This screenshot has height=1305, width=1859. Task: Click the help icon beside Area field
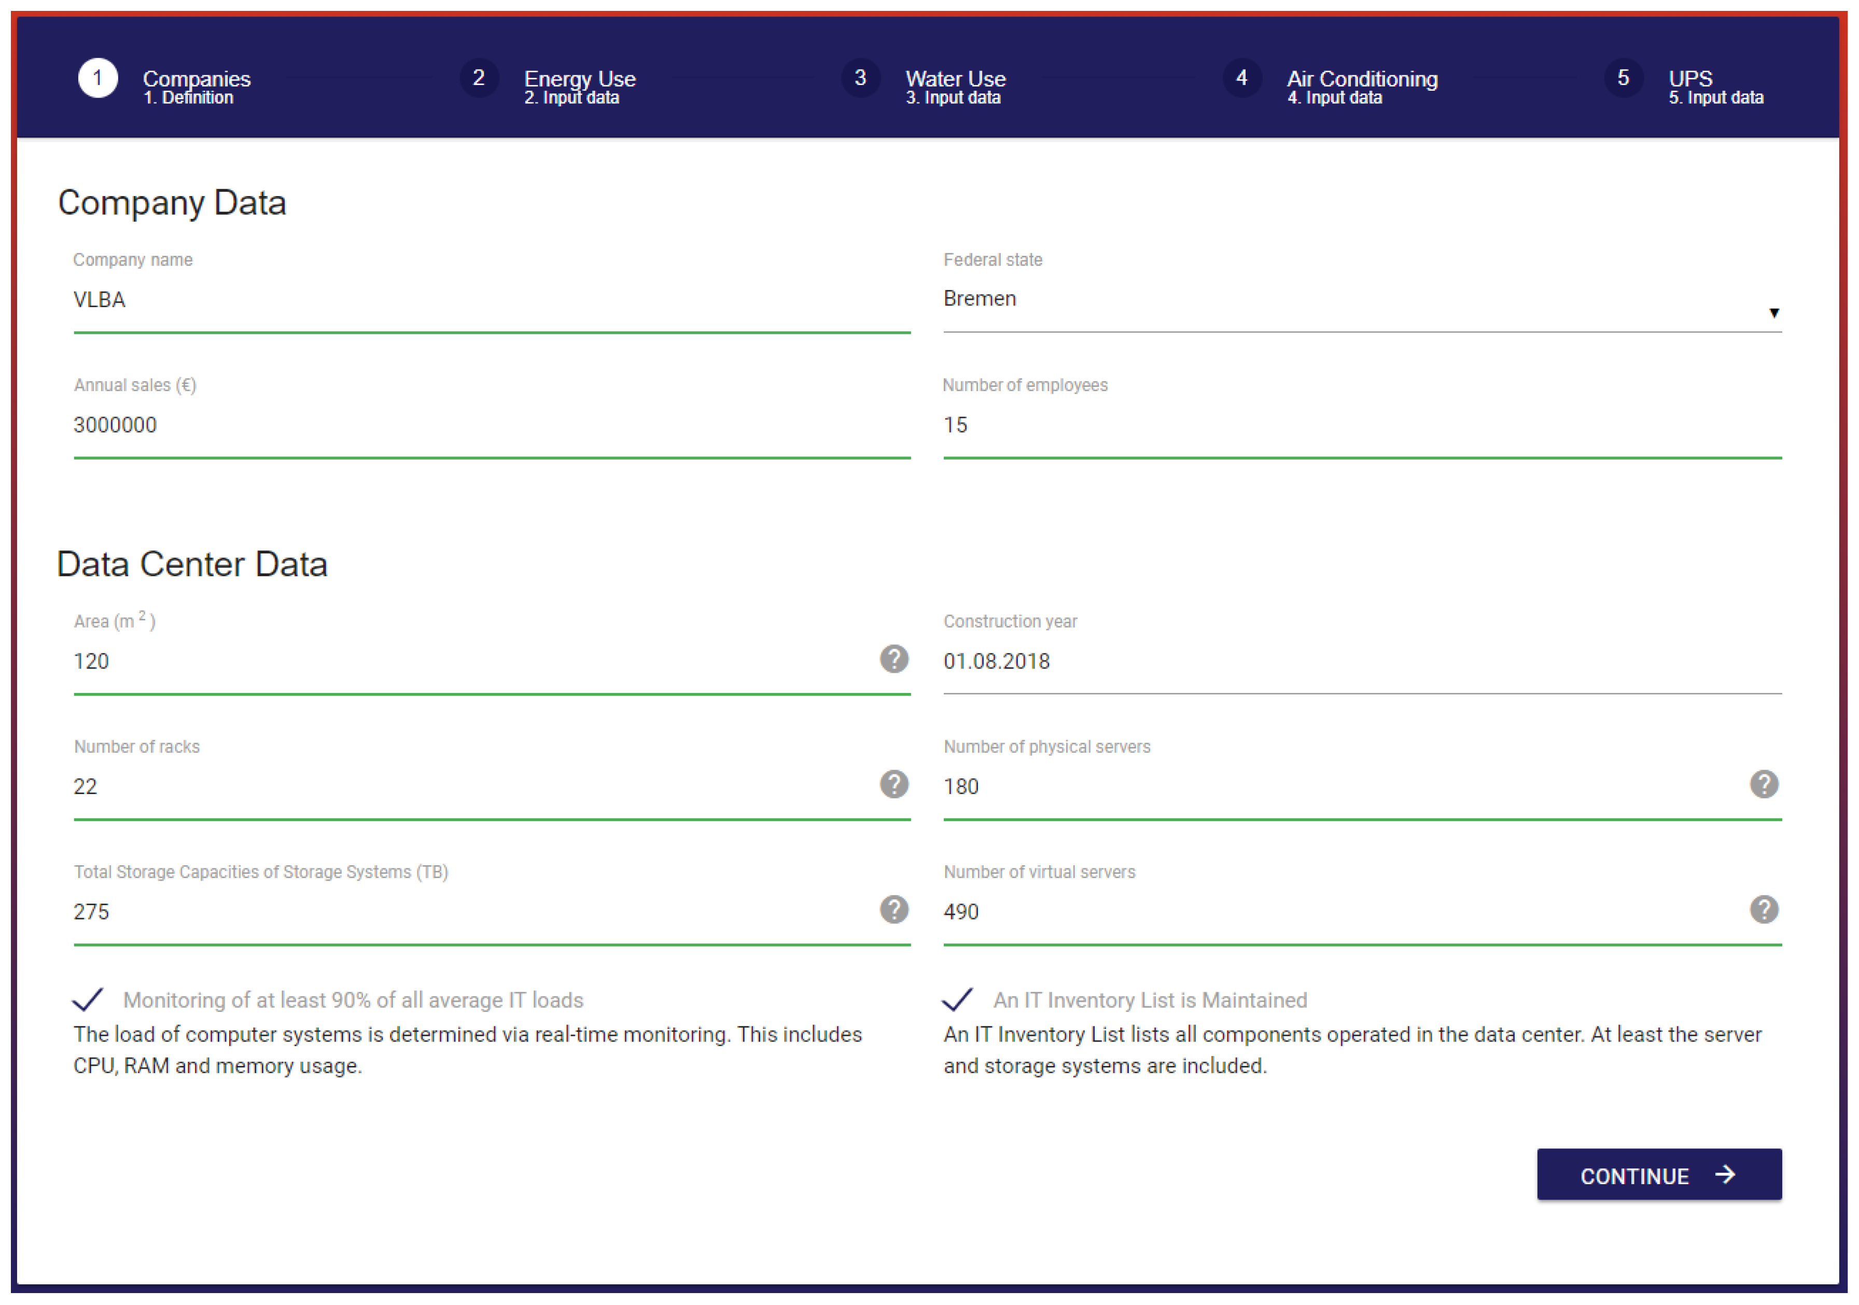click(x=893, y=659)
